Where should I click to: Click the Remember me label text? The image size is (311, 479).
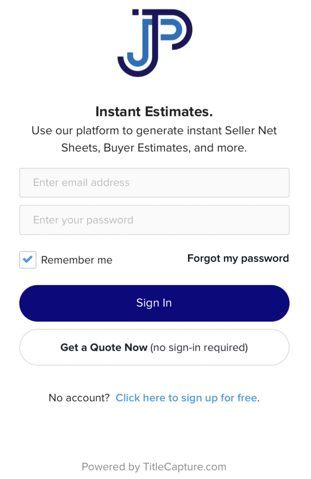pos(77,260)
